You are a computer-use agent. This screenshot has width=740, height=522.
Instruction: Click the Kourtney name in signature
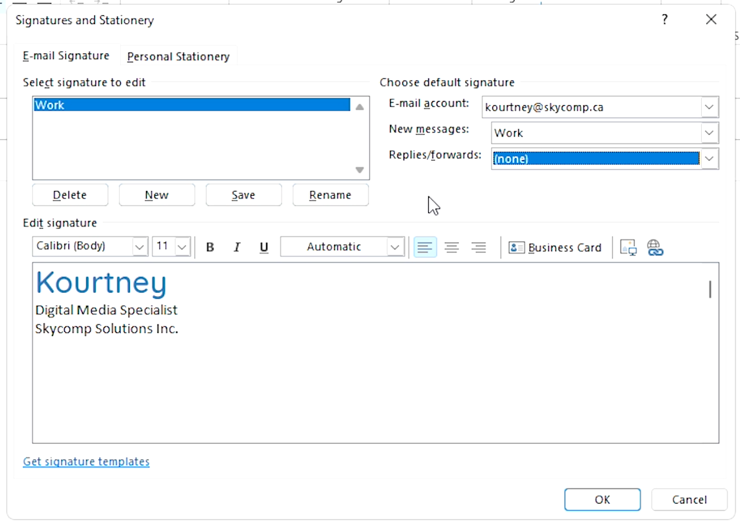coord(101,283)
